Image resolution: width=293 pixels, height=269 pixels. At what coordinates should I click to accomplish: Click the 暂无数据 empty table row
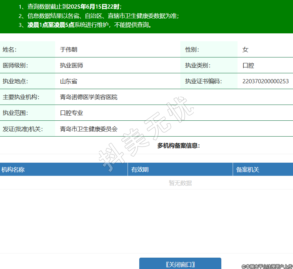[180, 183]
